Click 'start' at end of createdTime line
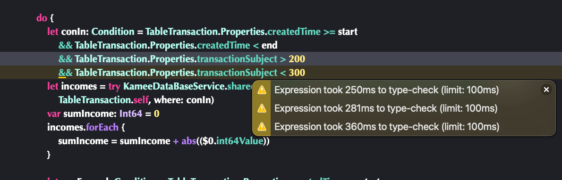562x180 pixels. [x=348, y=32]
